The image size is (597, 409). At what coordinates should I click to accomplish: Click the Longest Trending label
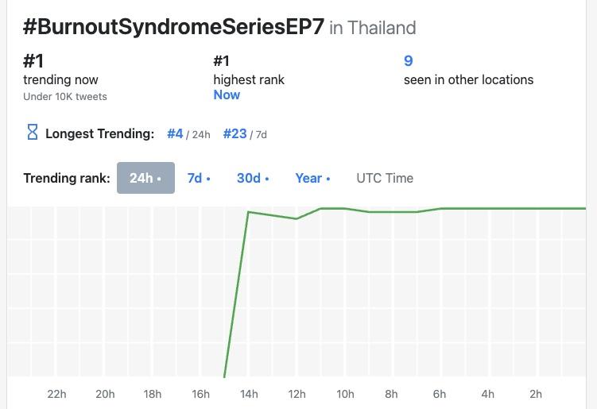pyautogui.click(x=99, y=133)
